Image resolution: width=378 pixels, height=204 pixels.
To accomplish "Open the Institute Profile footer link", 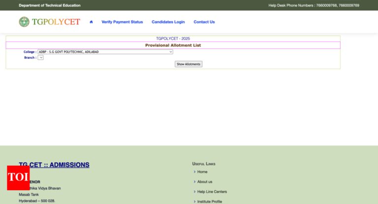I will tap(210, 202).
